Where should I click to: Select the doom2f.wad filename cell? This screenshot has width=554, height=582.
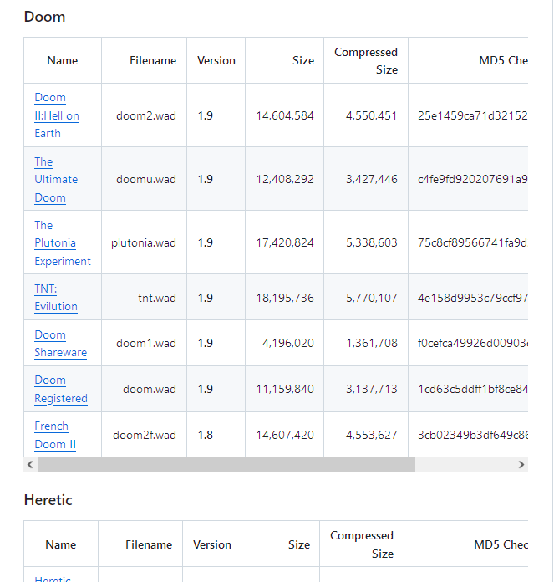145,435
